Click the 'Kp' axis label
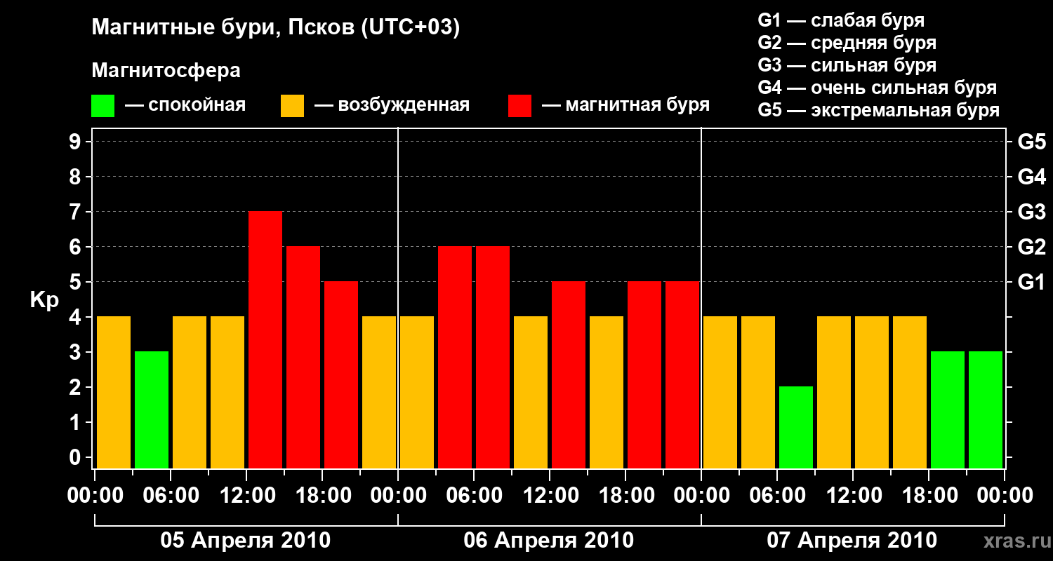 point(44,300)
